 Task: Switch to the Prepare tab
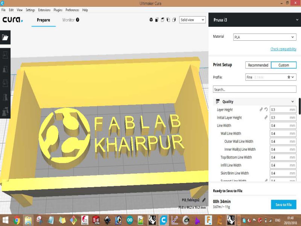point(43,20)
